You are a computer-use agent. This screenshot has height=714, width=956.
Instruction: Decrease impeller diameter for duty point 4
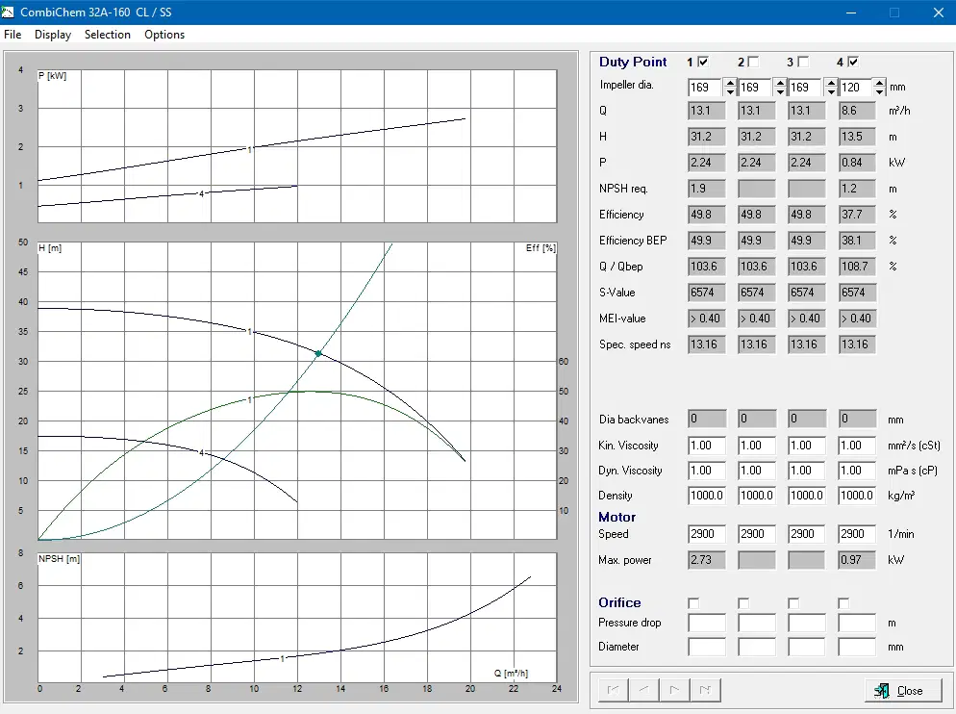(878, 91)
